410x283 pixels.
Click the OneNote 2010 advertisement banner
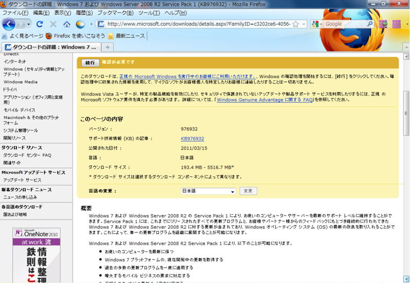[x=37, y=255]
